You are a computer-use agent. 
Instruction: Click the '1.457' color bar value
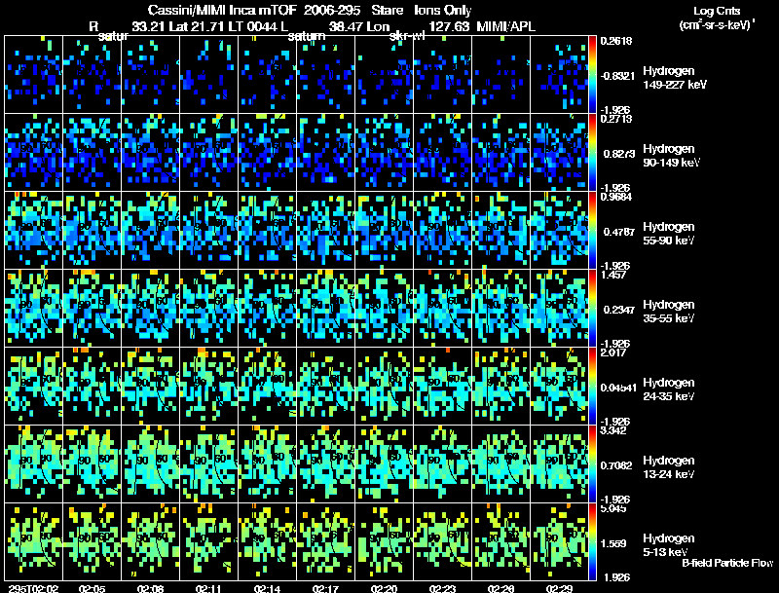click(613, 276)
